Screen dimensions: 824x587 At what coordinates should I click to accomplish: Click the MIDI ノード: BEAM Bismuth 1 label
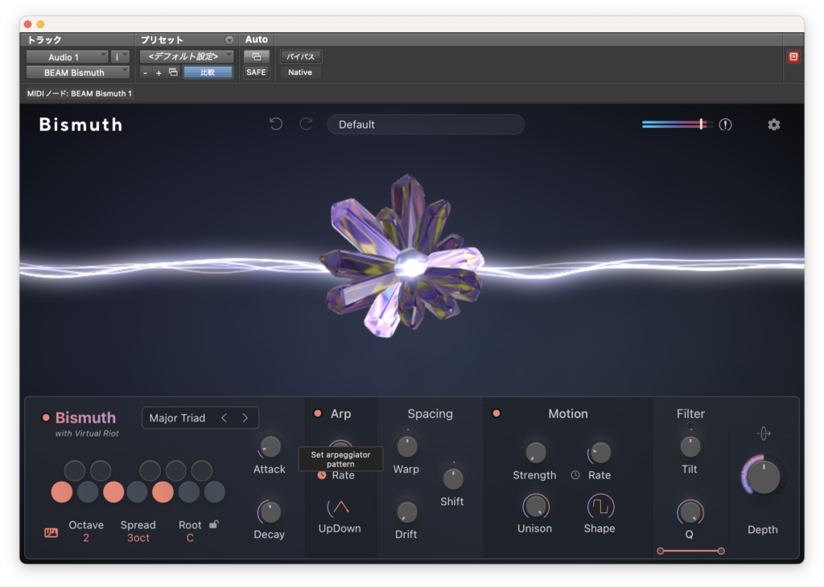80,93
